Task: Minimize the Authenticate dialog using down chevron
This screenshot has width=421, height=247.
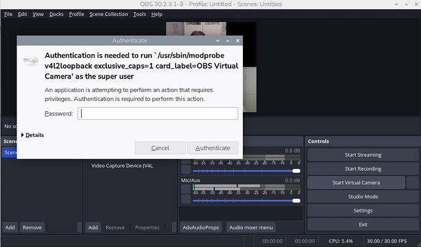Action: (217, 41)
